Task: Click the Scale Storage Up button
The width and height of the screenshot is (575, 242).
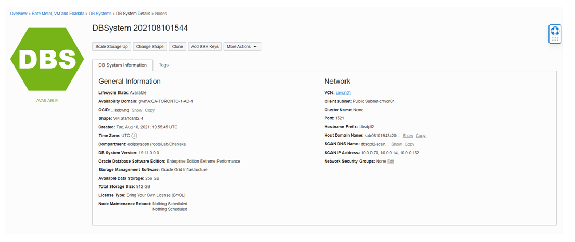Action: (111, 47)
